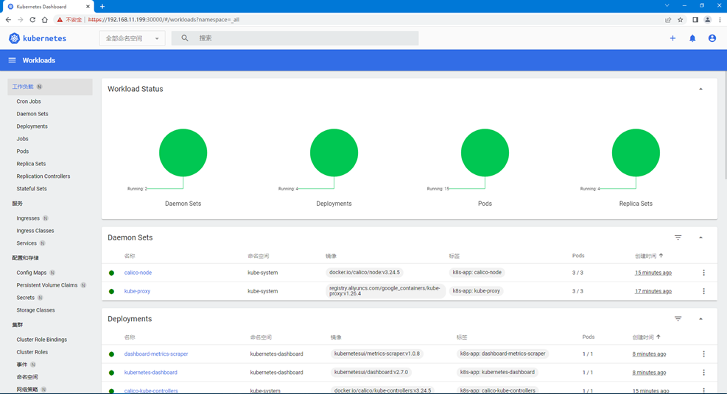Image resolution: width=727 pixels, height=394 pixels.
Task: Click the search magnifier icon
Action: (x=185, y=38)
